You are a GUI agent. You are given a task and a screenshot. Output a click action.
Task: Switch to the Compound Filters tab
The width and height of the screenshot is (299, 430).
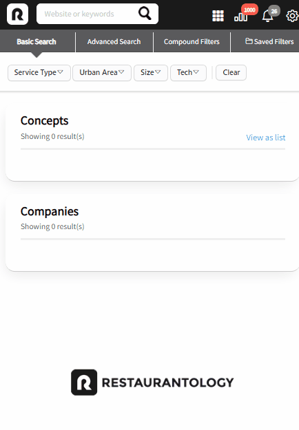point(192,42)
